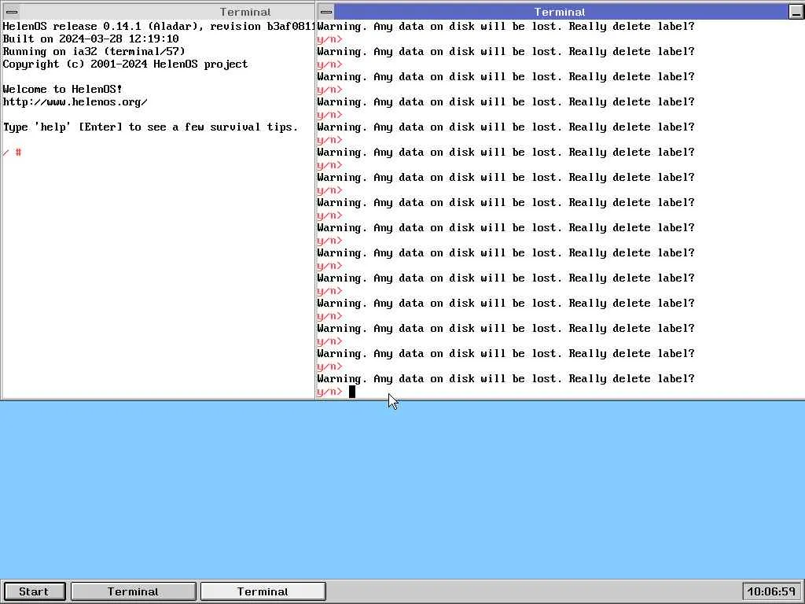Click the topmost 'Really delete label?' warning line
The height and width of the screenshot is (604, 805).
pyautogui.click(x=505, y=26)
